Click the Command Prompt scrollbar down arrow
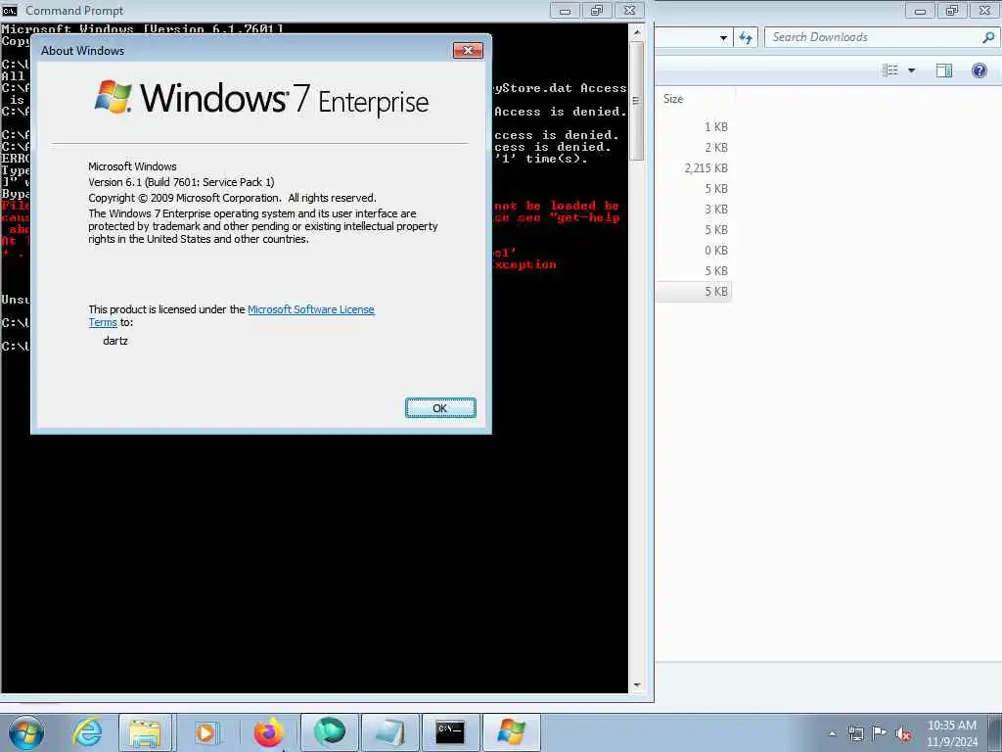 click(636, 685)
